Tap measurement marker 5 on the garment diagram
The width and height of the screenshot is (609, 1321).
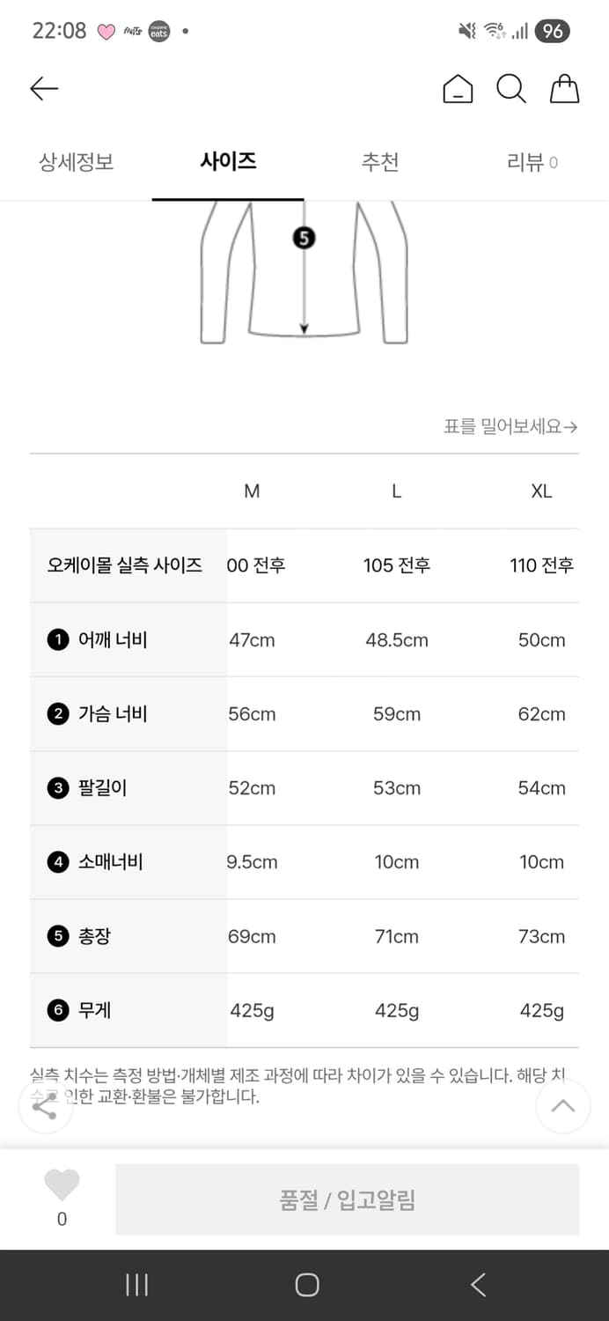pyautogui.click(x=304, y=238)
